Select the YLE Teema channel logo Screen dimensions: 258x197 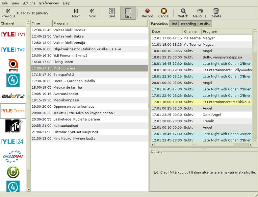[x=13, y=111]
